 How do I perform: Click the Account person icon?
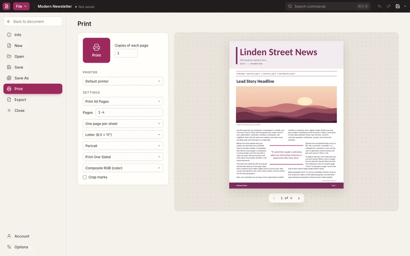(x=9, y=236)
